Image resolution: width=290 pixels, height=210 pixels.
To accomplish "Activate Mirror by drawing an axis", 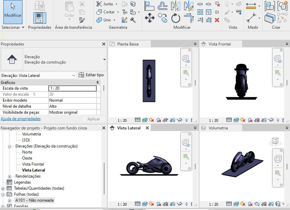I will [x=189, y=6].
